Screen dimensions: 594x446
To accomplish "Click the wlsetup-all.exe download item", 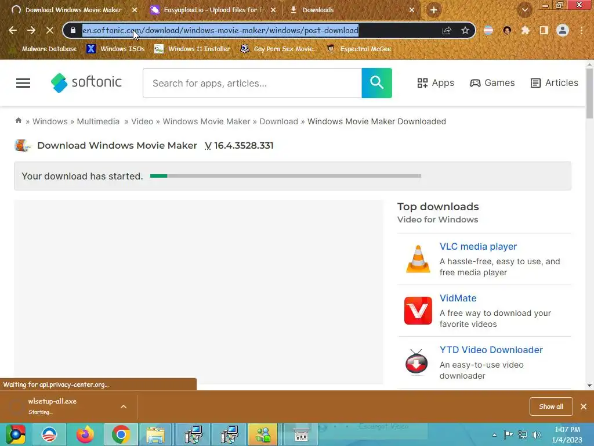I will point(52,406).
